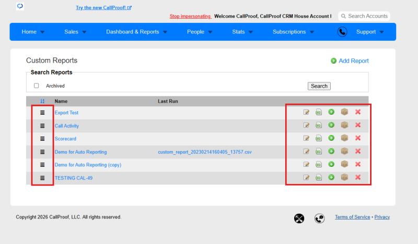Open the Privacy link
Viewport: 418px width, 244px height.
click(382, 217)
